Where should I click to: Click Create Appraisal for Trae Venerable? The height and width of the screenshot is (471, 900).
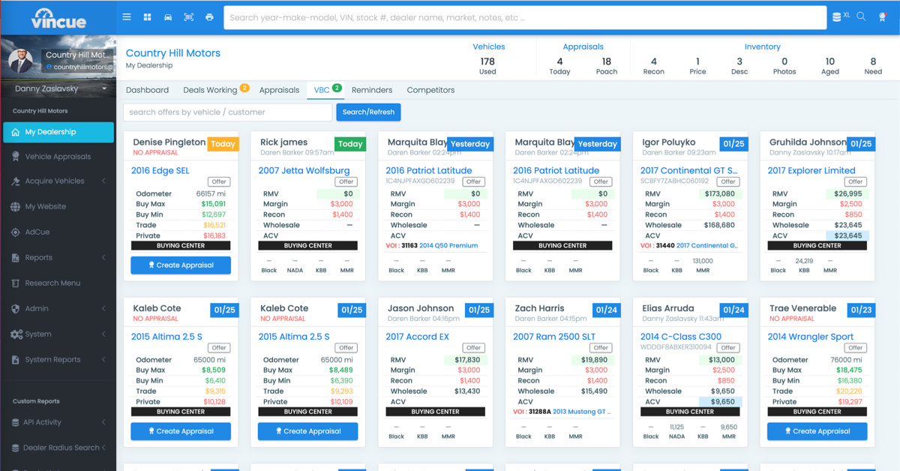point(817,431)
